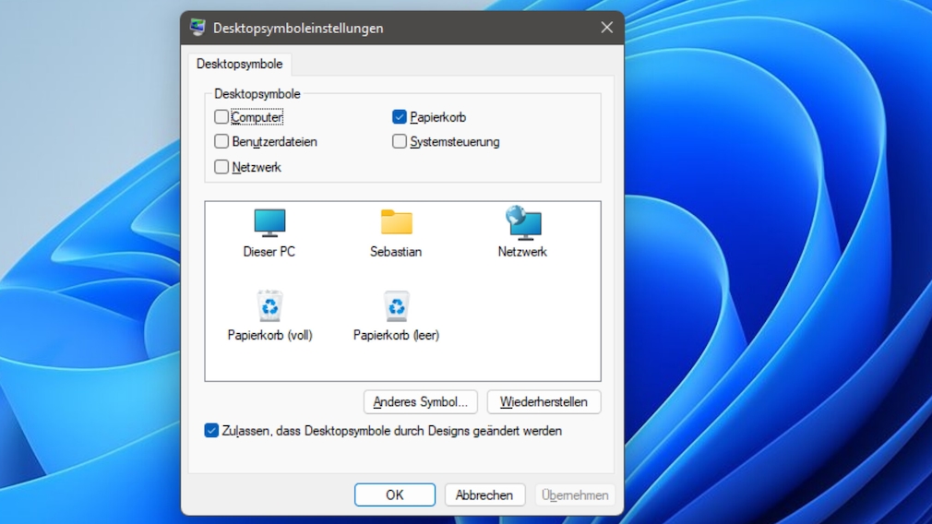
Task: Click the dialog title bar icon
Action: click(x=197, y=28)
